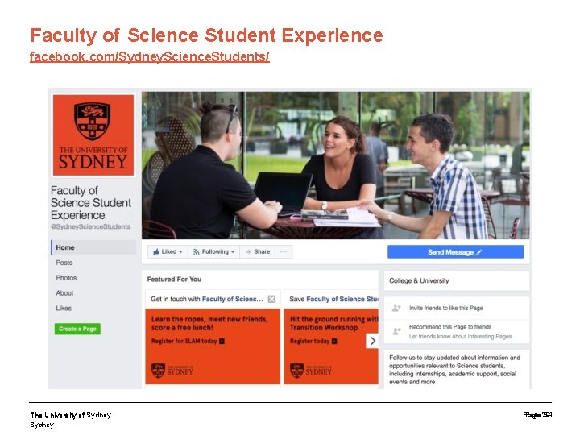
Task: Click Recommend this Page person icon
Action: (396, 330)
